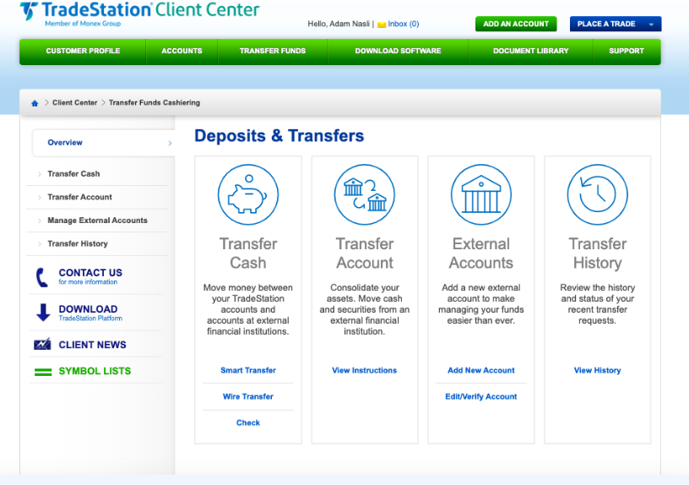
Task: Click the Edit/Verify Account link
Action: [480, 396]
